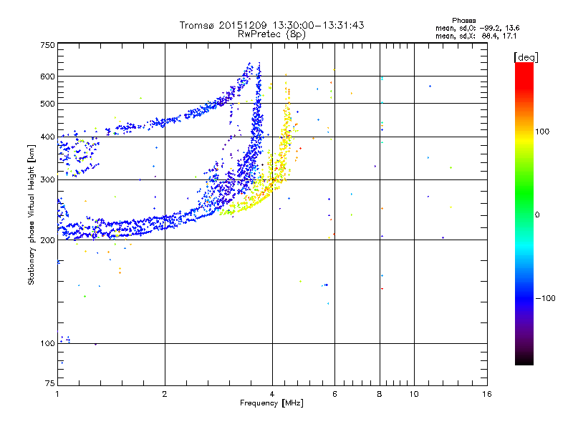This screenshot has height=429, width=573.
Task: Click the colorbar tick label "-100"
Action: tap(546, 298)
